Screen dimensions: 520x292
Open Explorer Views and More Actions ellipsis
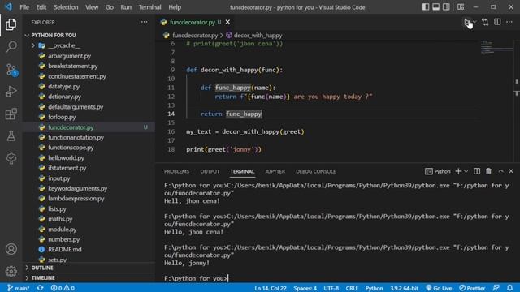pyautogui.click(x=144, y=22)
